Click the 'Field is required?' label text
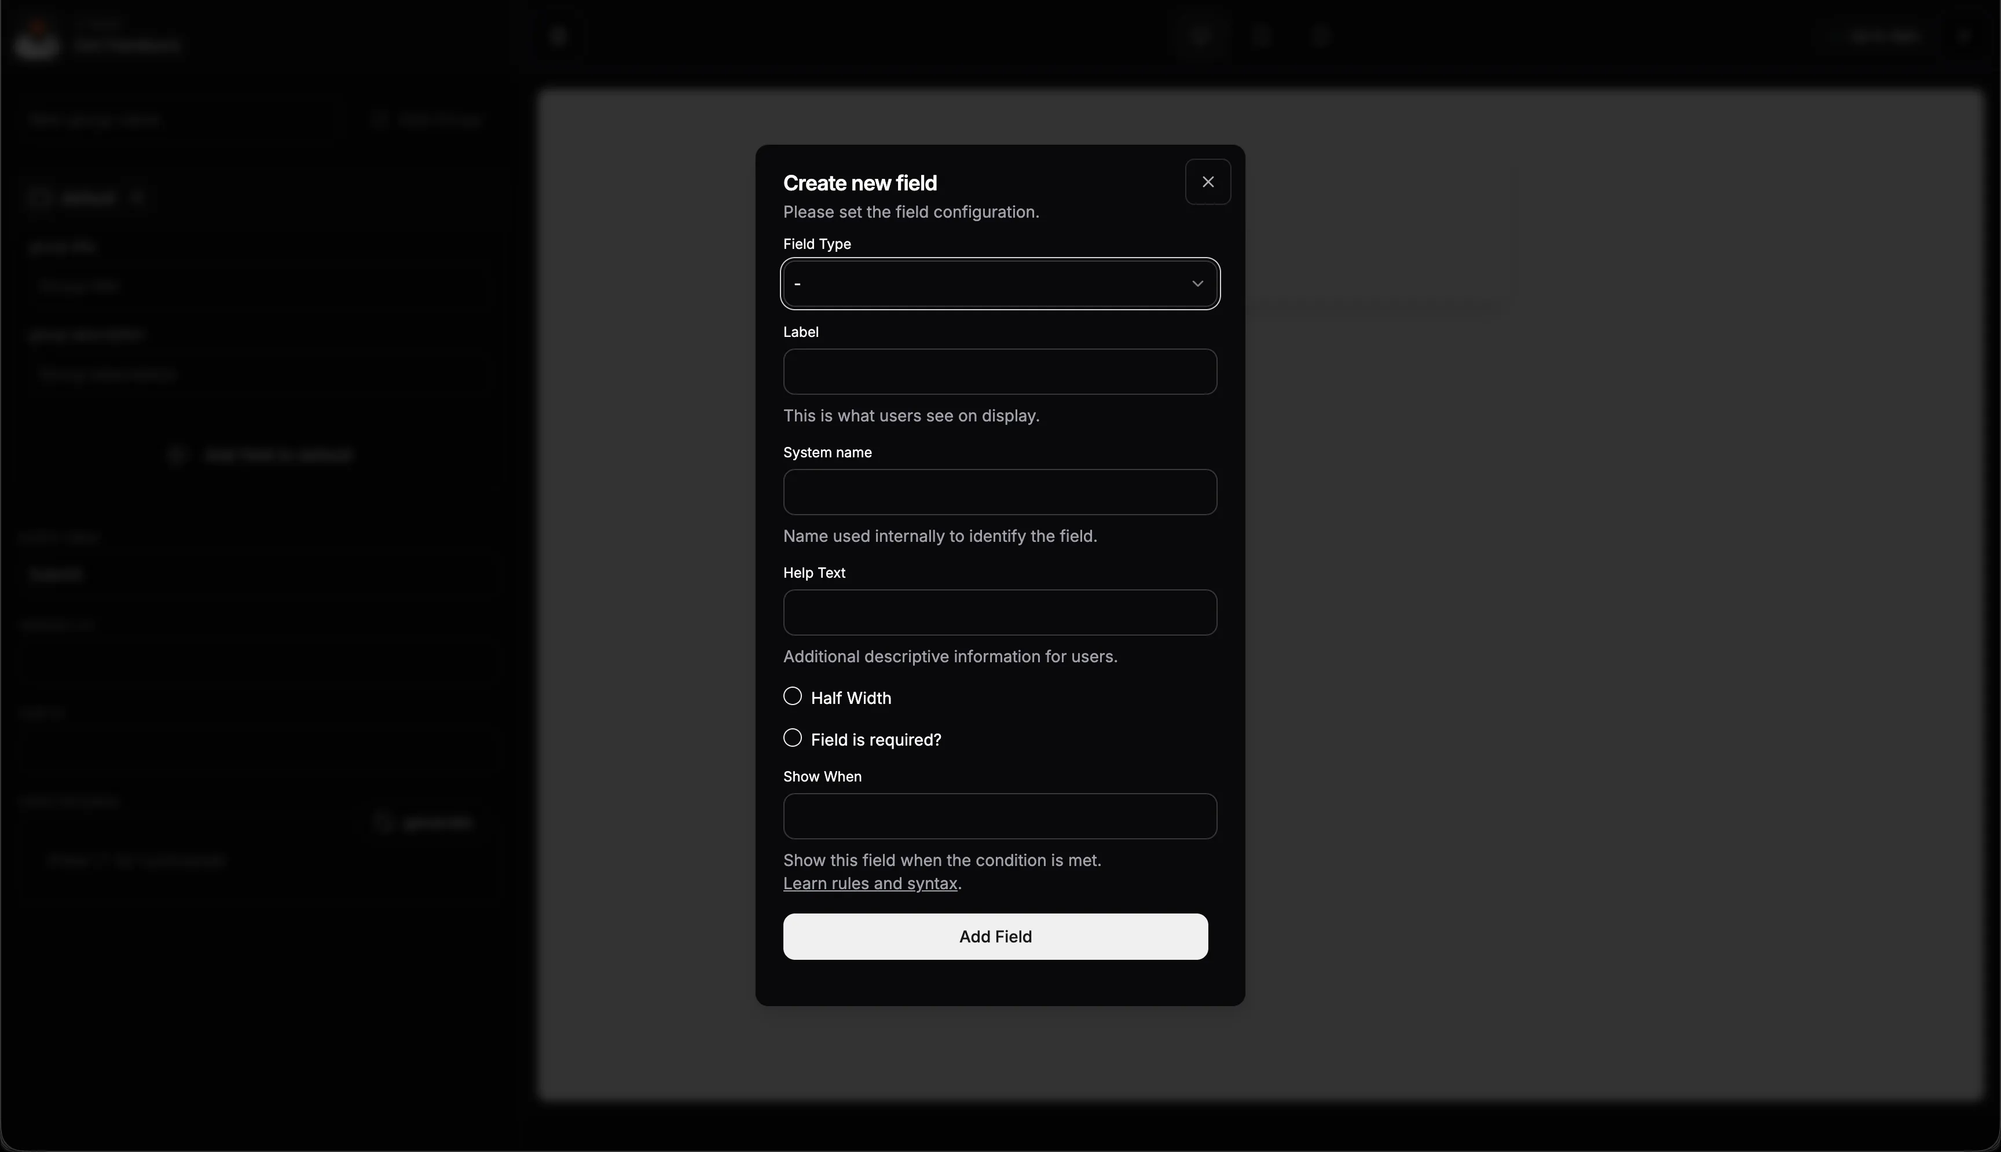 [x=875, y=740]
